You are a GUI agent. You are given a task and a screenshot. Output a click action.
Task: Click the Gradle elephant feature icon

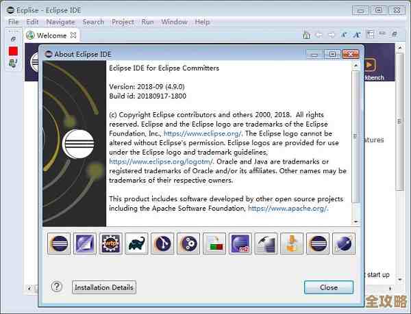tap(136, 243)
